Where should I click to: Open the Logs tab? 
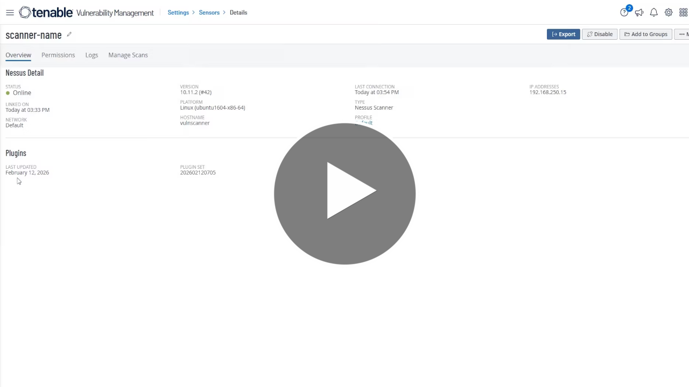coord(92,55)
